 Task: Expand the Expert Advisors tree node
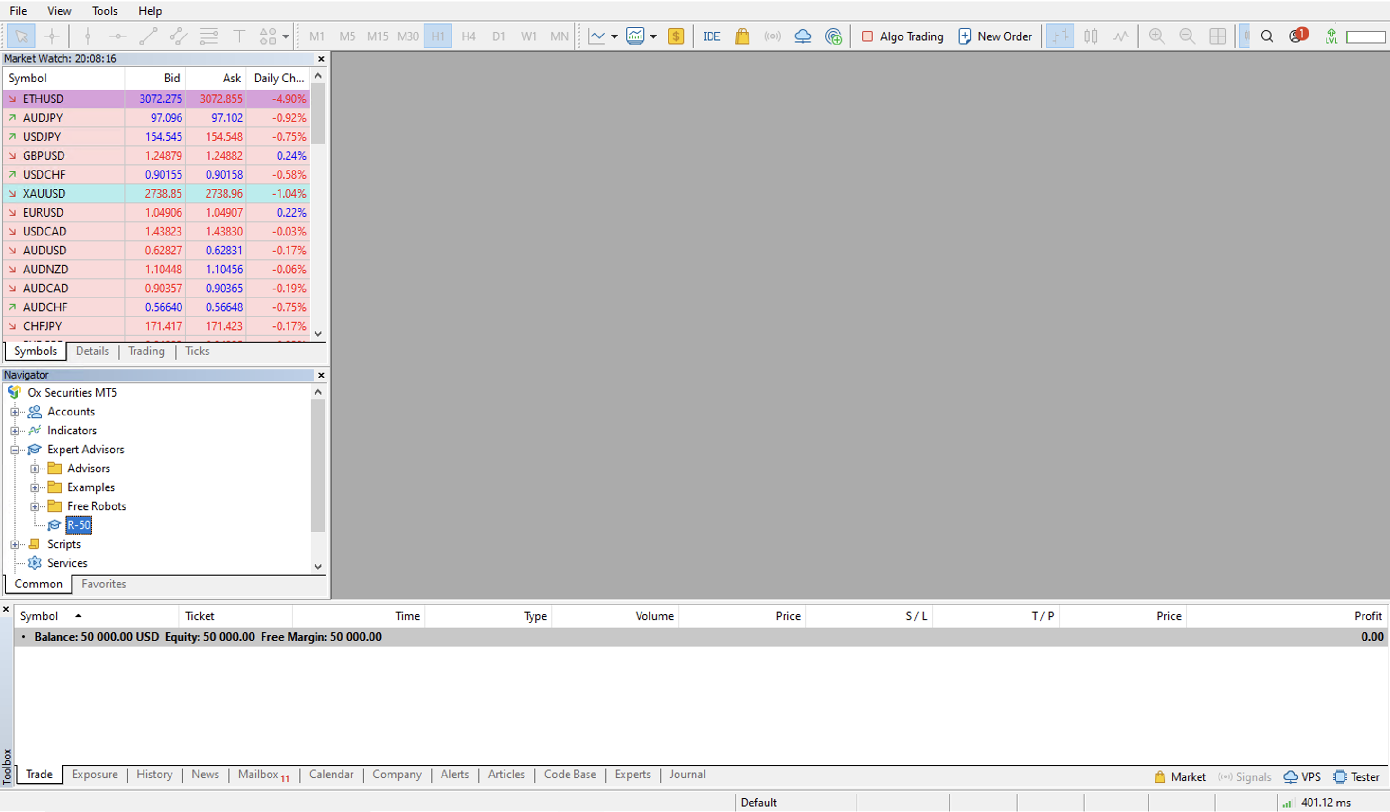pos(15,450)
